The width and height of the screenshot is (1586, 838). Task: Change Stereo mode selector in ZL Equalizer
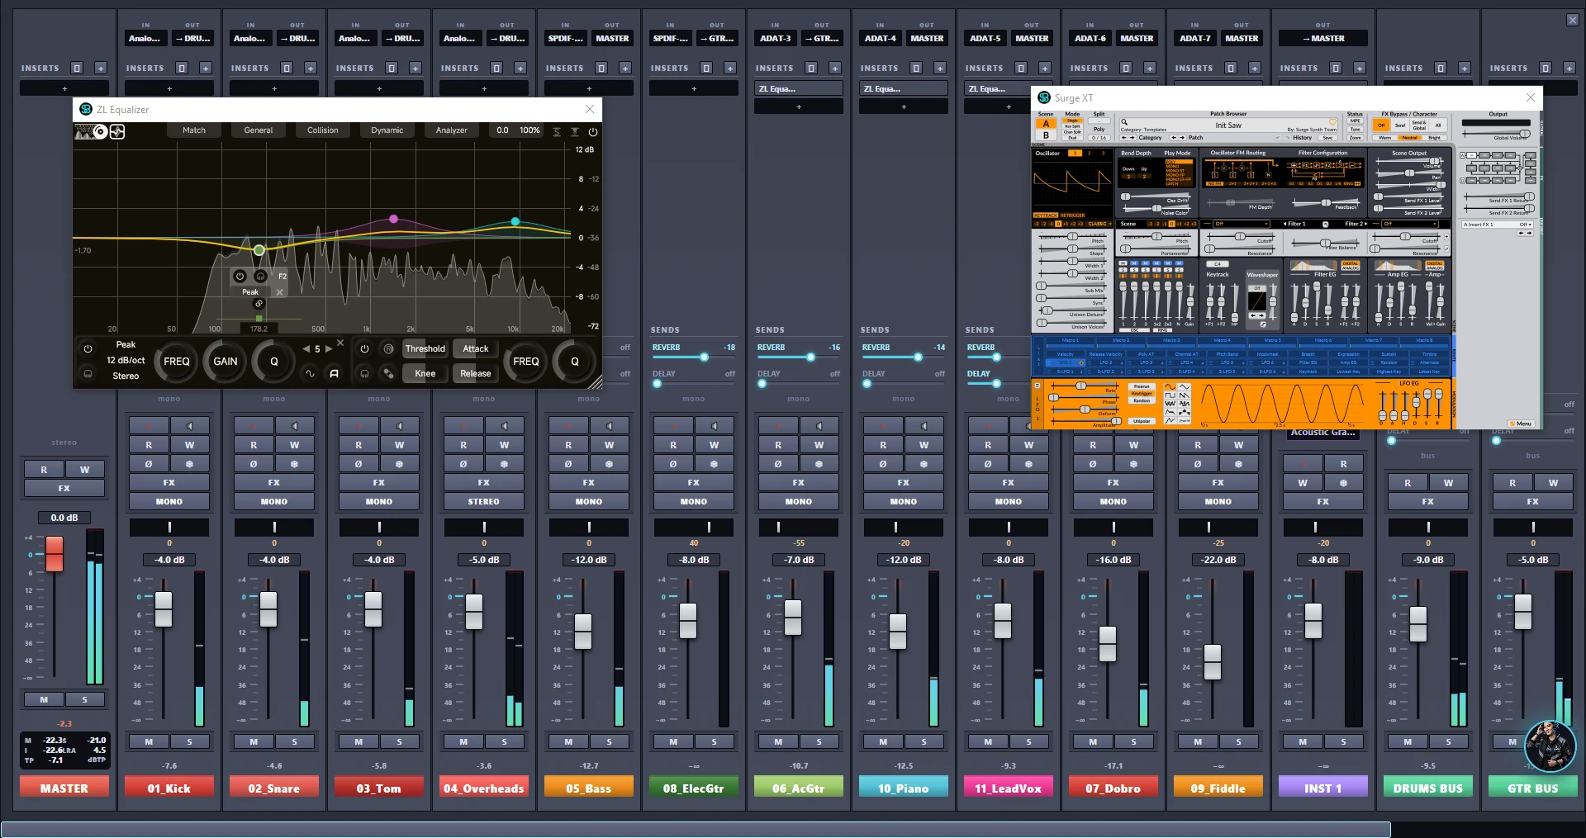[126, 376]
